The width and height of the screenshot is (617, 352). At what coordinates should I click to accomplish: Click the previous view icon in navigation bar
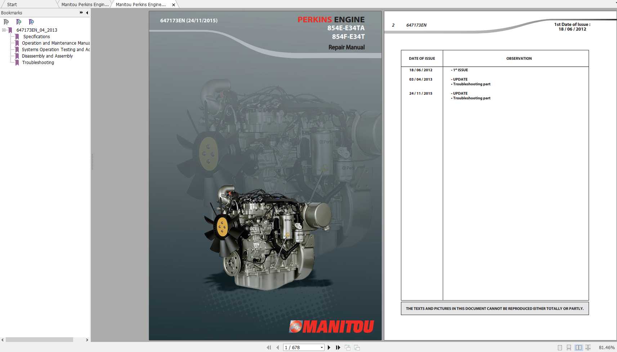(348, 347)
